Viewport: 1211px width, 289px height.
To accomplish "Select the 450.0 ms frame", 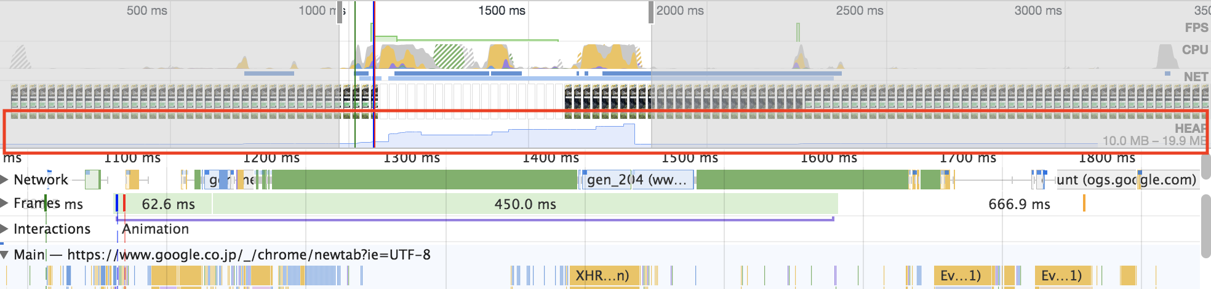I will (525, 204).
